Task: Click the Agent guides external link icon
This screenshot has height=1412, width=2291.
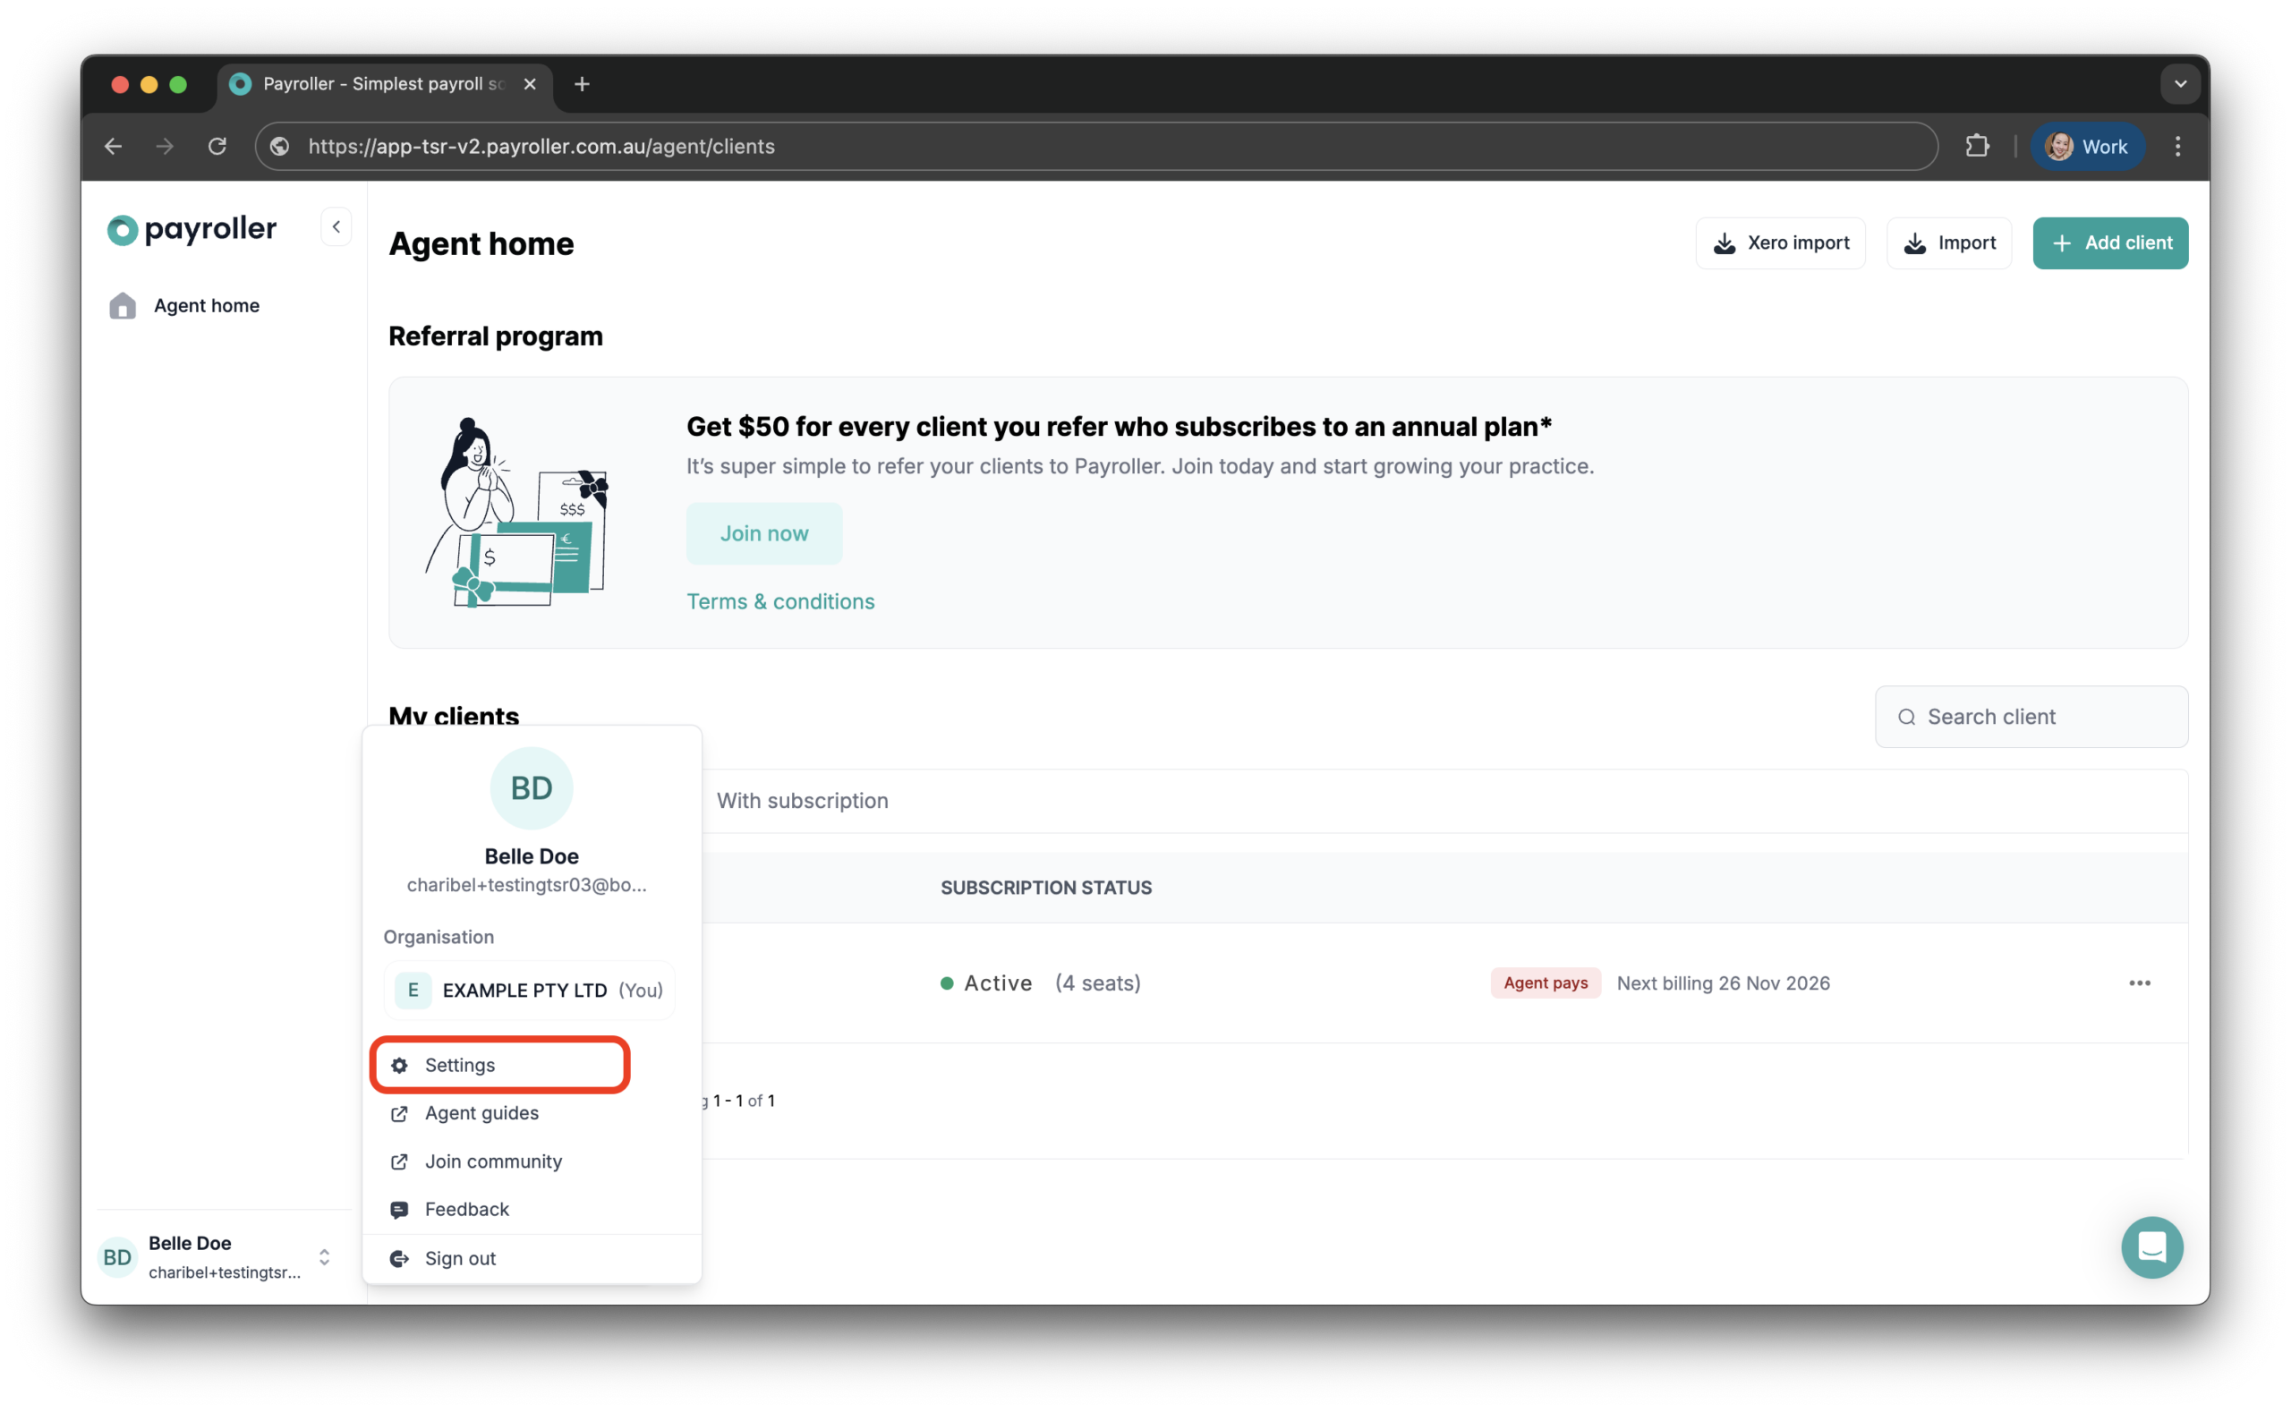Action: [400, 1113]
